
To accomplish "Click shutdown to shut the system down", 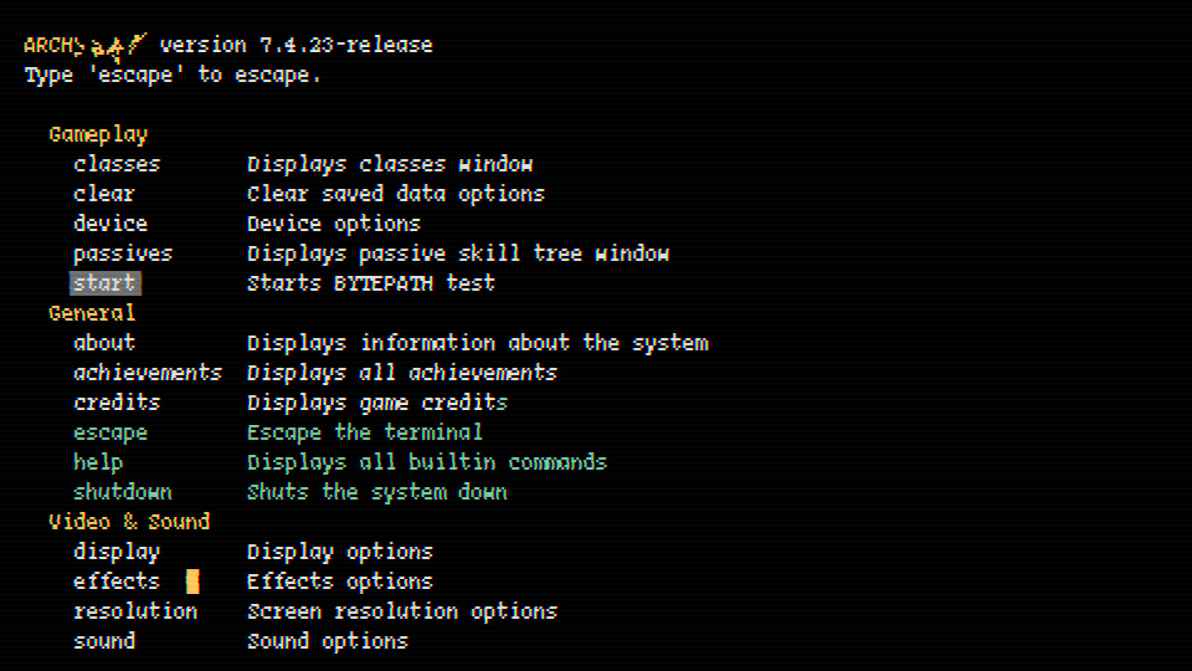I will coord(123,492).
